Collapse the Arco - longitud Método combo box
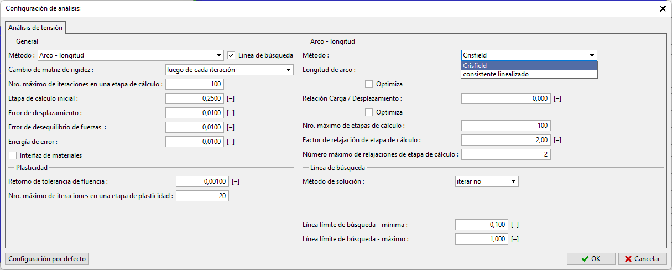This screenshot has width=672, height=270. [592, 55]
